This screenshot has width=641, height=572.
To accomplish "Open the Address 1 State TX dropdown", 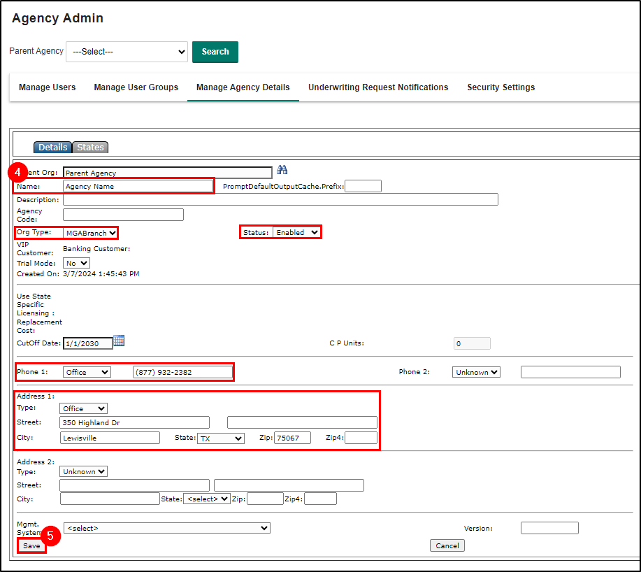I will (x=221, y=438).
